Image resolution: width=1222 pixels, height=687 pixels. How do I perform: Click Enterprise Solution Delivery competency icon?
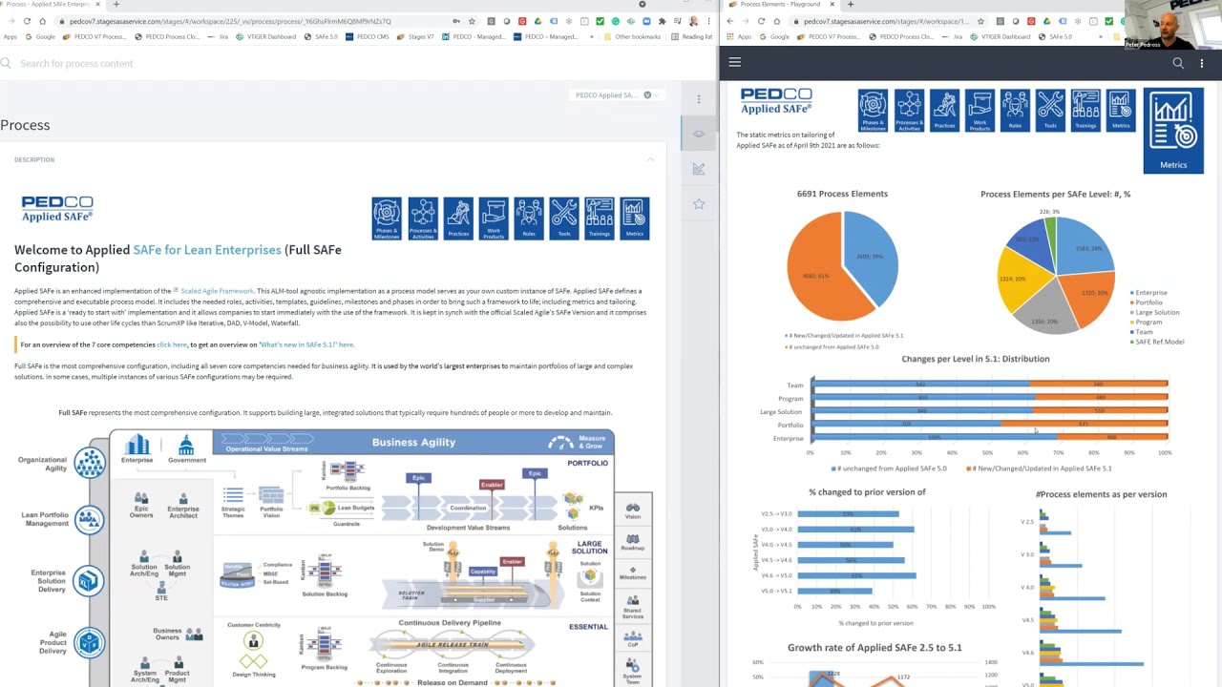coord(90,579)
